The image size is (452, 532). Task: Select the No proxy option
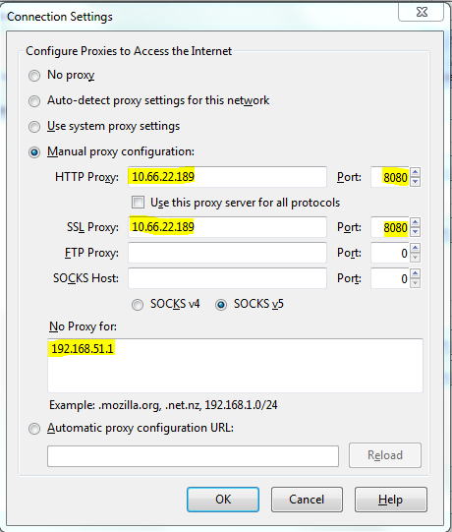point(34,76)
